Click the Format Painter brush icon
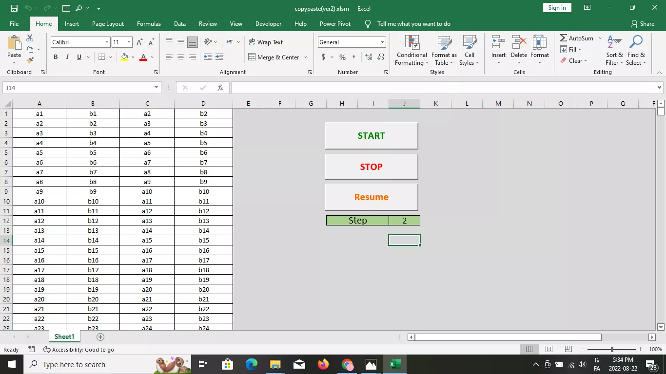 30,60
